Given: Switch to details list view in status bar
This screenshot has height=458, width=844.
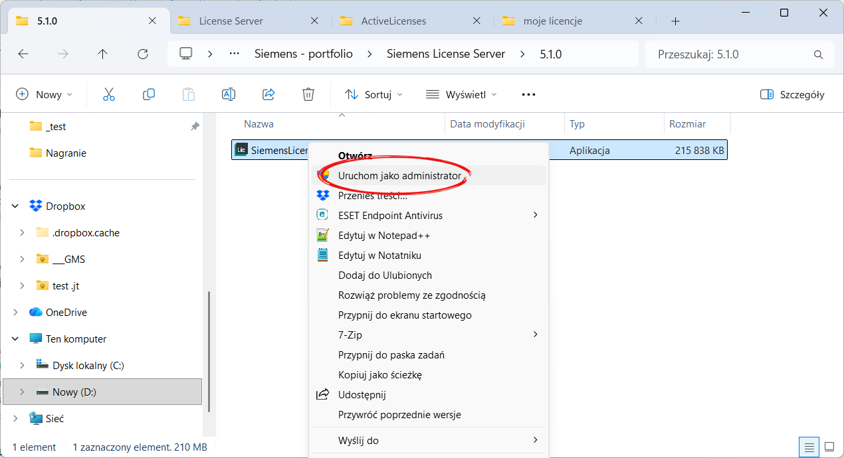Looking at the screenshot, I should [809, 447].
